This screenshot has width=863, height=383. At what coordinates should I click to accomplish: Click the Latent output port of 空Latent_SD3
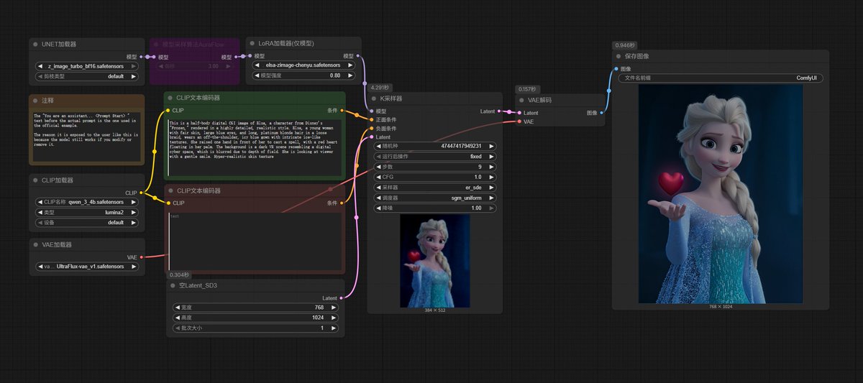pyautogui.click(x=343, y=297)
